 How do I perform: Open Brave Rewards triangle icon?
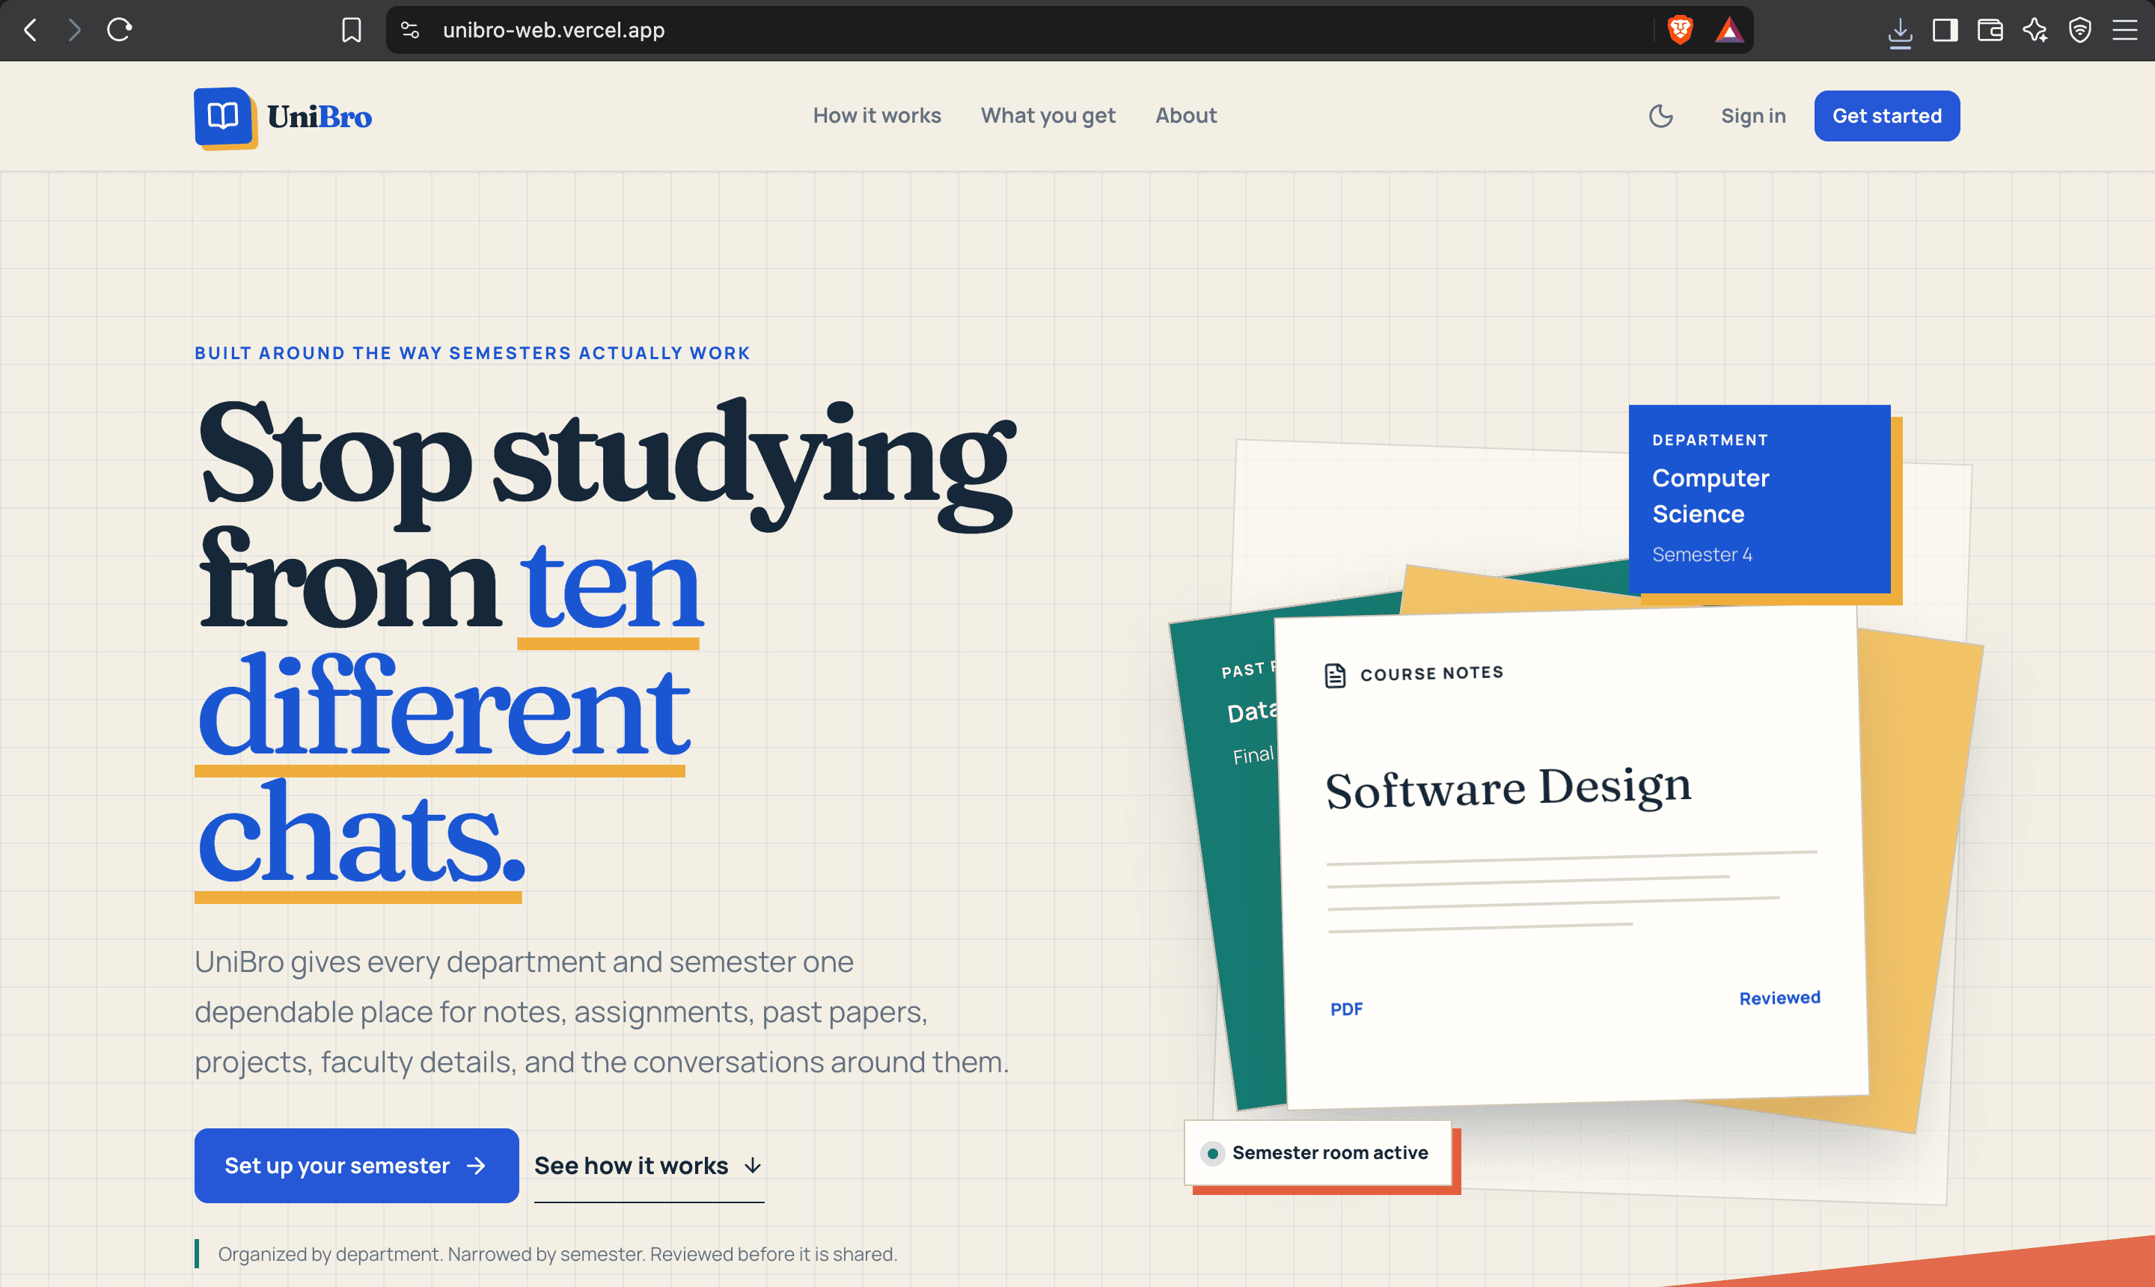click(1728, 31)
